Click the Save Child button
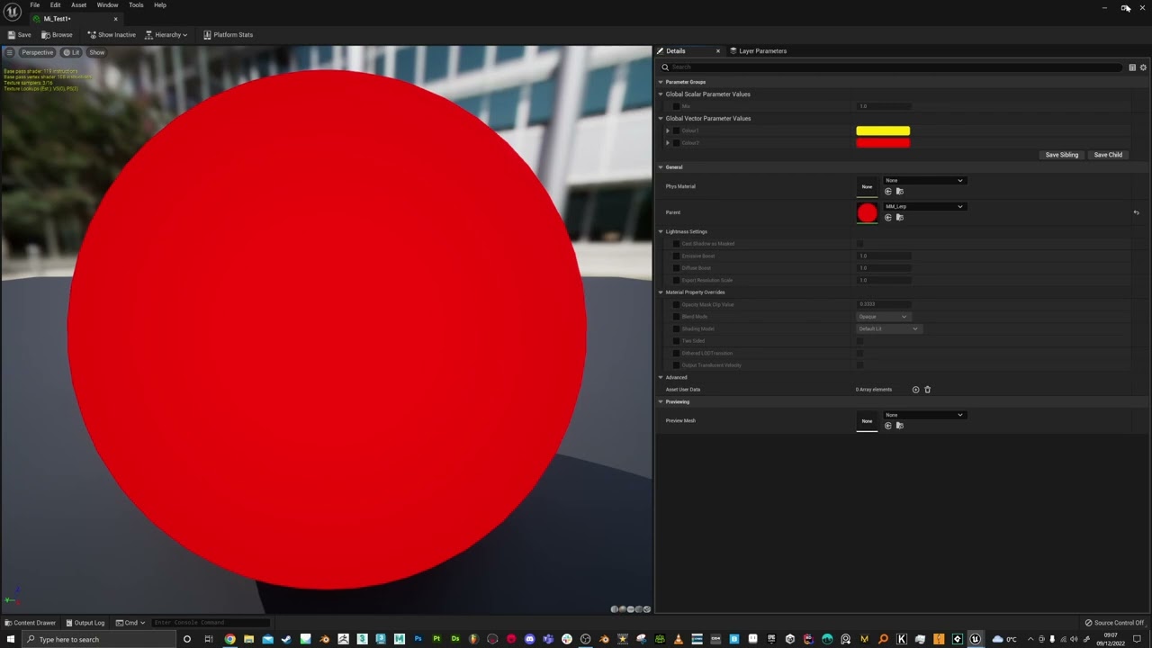 pyautogui.click(x=1108, y=155)
